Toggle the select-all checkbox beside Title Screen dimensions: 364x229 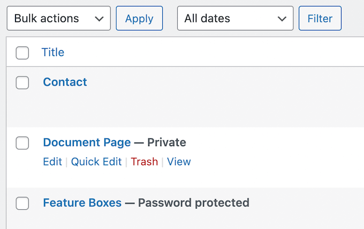click(22, 52)
